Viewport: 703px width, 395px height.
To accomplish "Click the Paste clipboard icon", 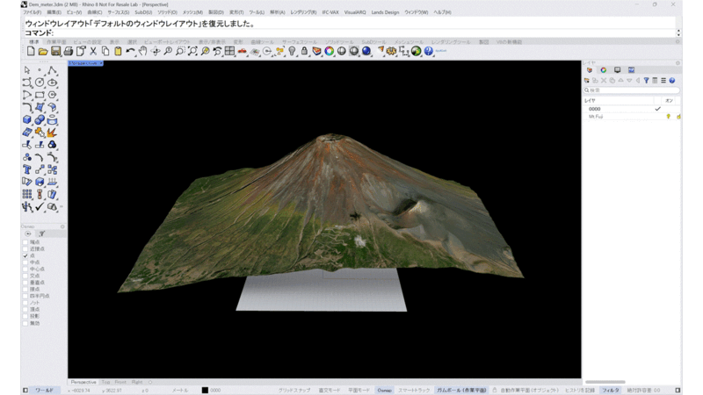I will 118,52.
